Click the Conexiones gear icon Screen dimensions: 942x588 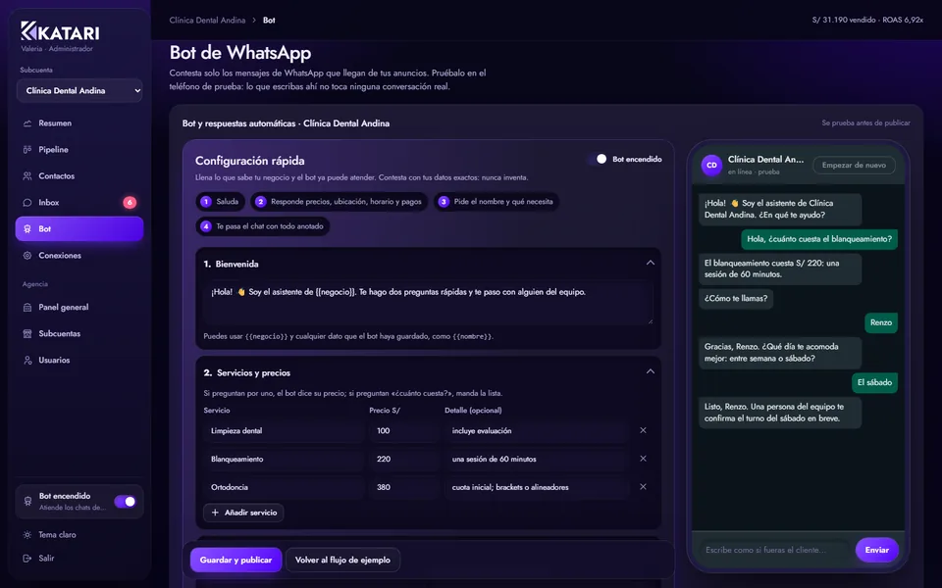(x=27, y=256)
